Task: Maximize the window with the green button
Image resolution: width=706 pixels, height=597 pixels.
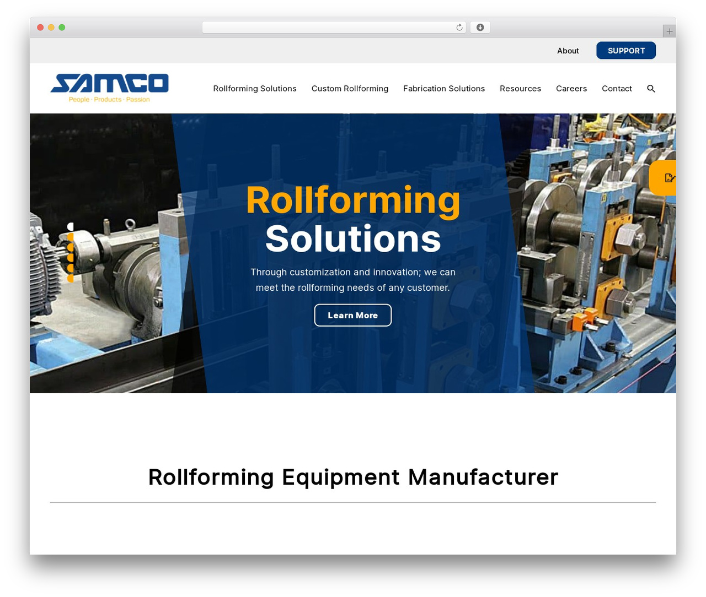Action: coord(62,28)
